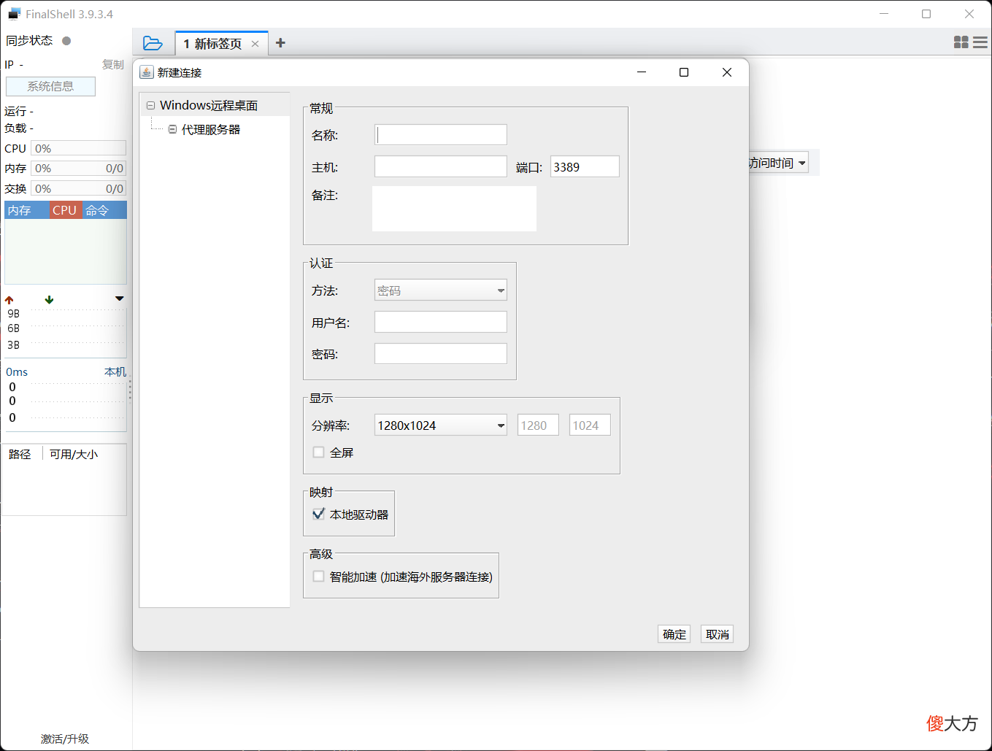Click the upload speed arrow icon

point(9,300)
